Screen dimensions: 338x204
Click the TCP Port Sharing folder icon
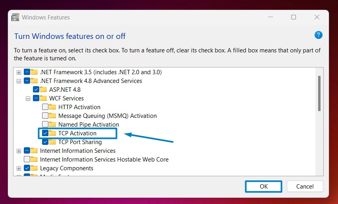tap(52, 142)
